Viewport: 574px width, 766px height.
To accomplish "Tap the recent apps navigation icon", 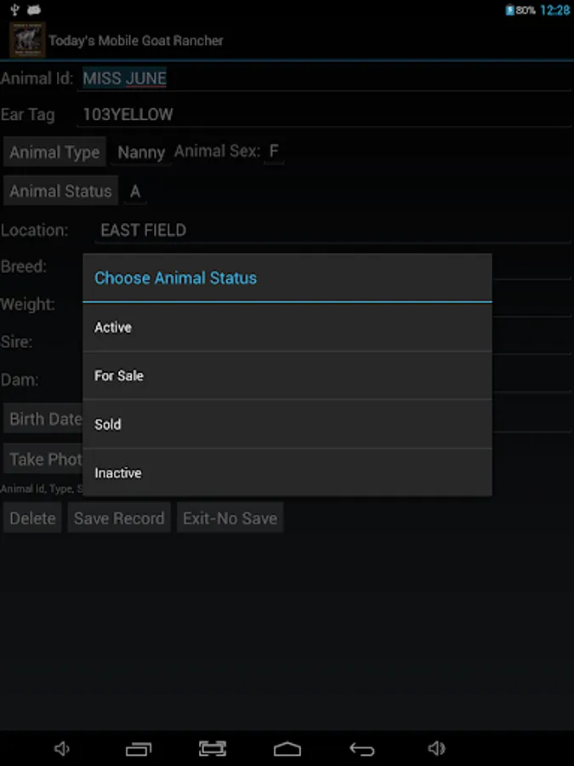I will pos(138,749).
